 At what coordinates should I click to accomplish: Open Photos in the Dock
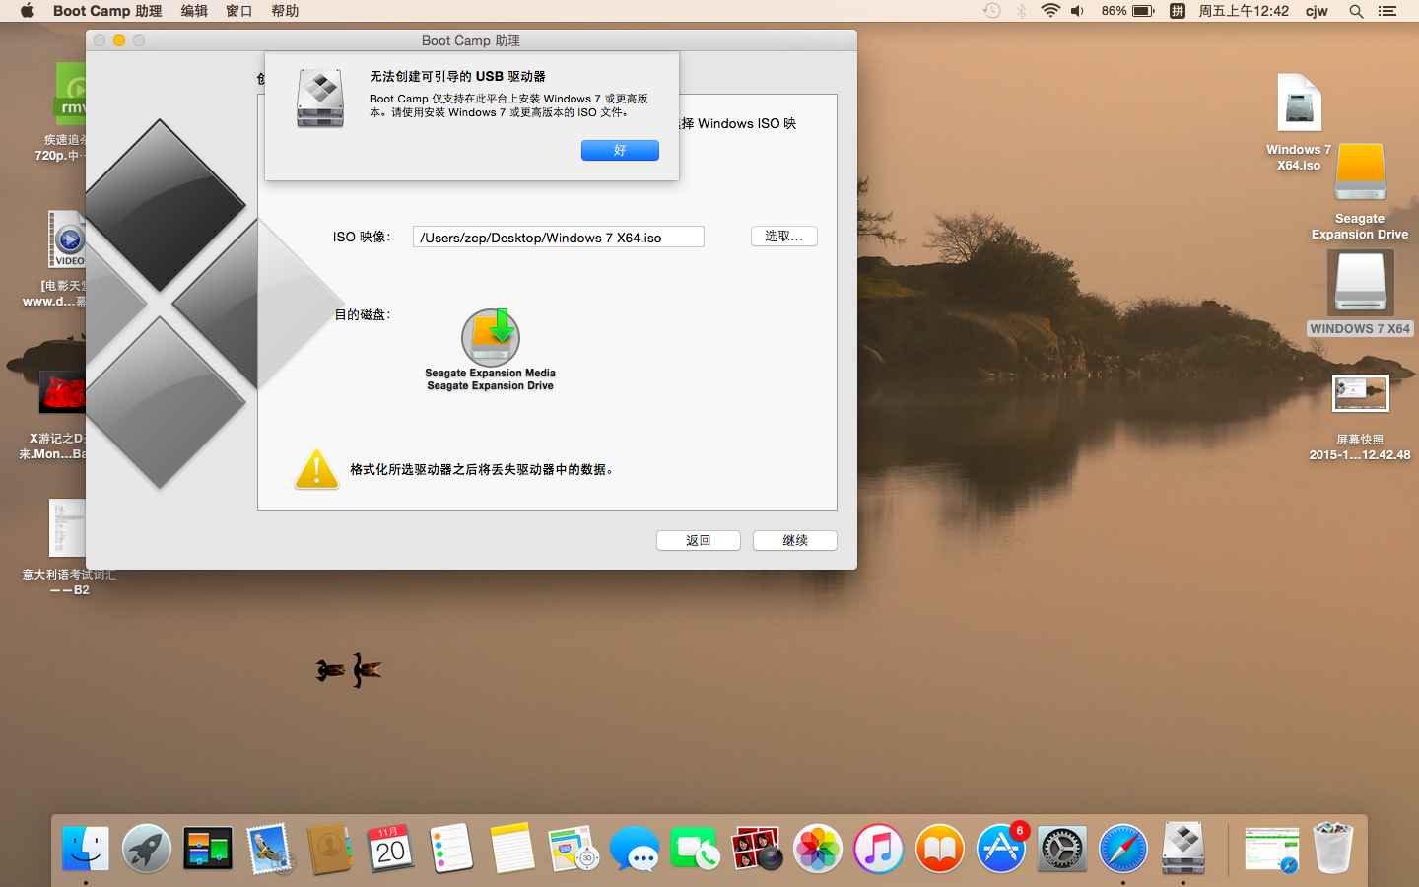click(x=818, y=848)
